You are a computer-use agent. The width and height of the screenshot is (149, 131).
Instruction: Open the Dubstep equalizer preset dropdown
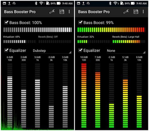[52, 51]
